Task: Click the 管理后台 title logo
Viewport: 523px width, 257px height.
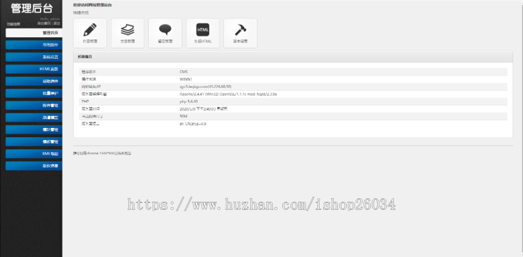Action: [x=32, y=8]
